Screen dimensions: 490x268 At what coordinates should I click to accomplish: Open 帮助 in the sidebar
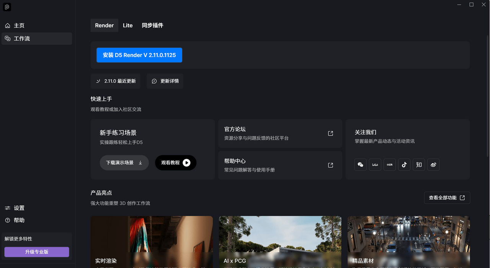point(19,220)
